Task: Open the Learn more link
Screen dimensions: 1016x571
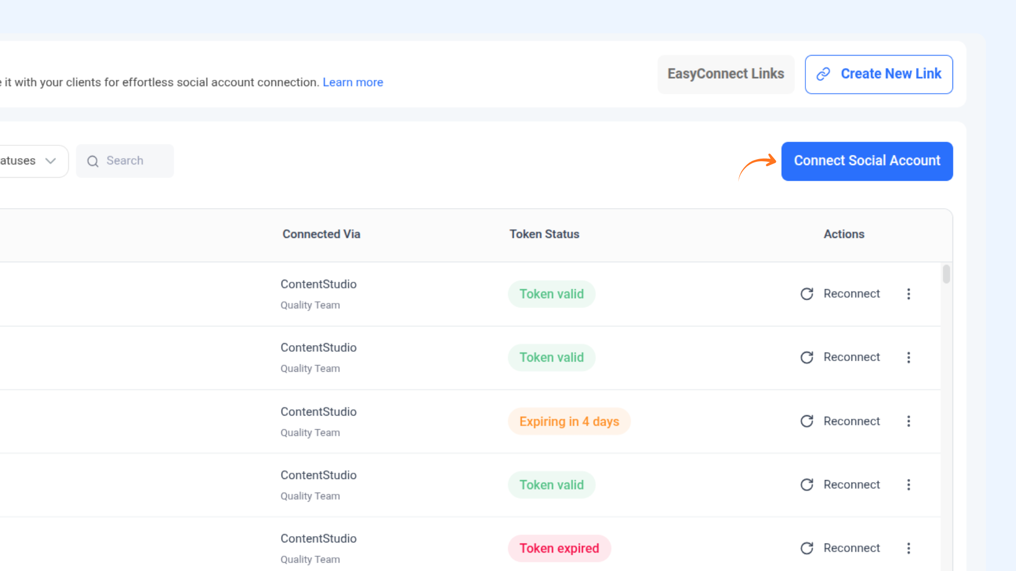Action: [x=352, y=82]
